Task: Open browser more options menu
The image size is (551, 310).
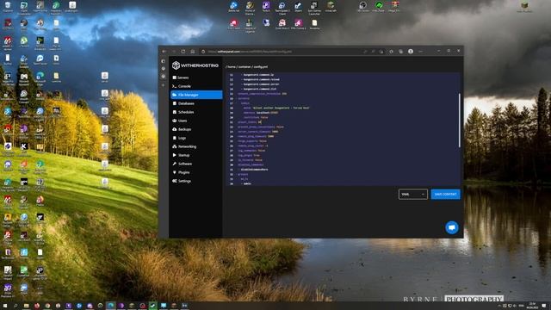Action: [420, 52]
